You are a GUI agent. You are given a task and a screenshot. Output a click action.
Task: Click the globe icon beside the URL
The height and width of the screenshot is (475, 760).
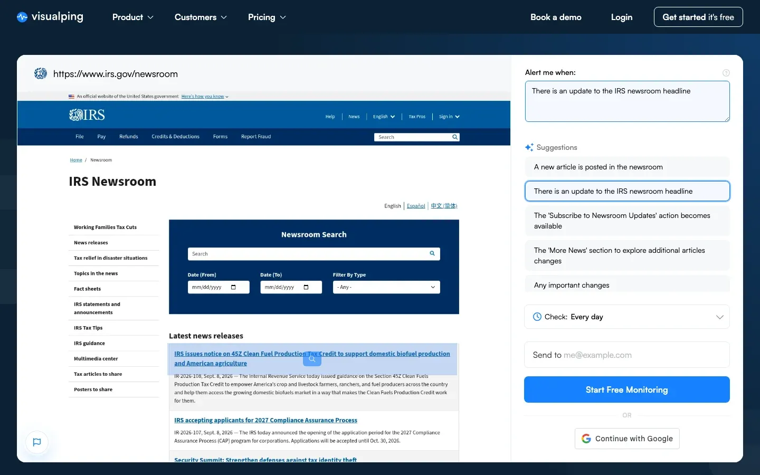pyautogui.click(x=41, y=73)
